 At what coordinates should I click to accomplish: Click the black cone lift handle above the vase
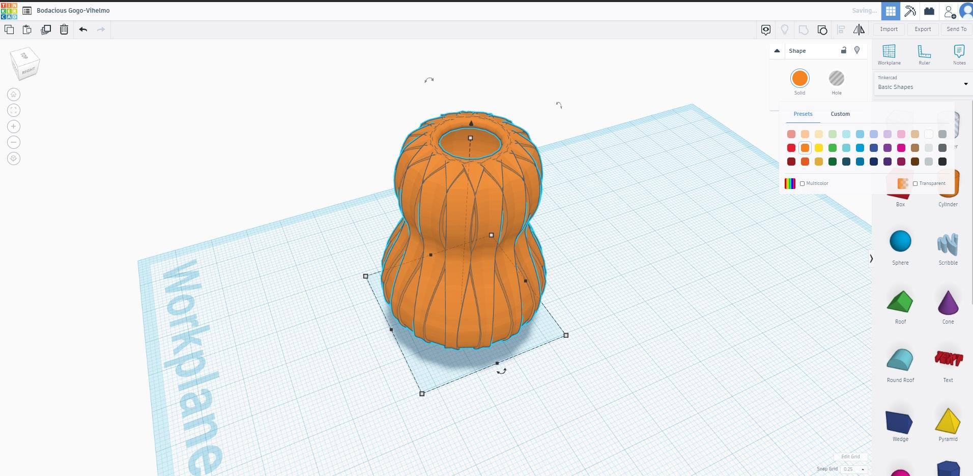(471, 123)
